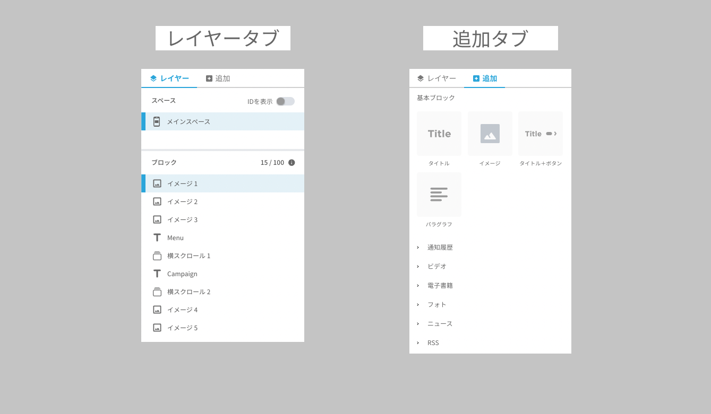The width and height of the screenshot is (711, 414).
Task: Click the blue plus icon in right panel's 追加 tab
Action: [x=476, y=78]
